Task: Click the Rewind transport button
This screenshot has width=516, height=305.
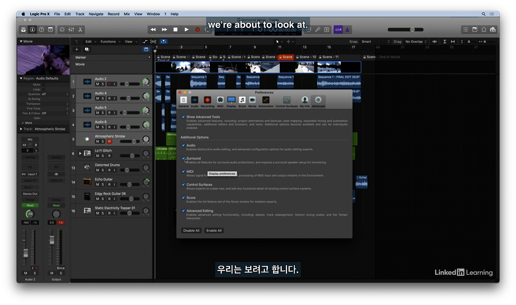Action: 153,29
